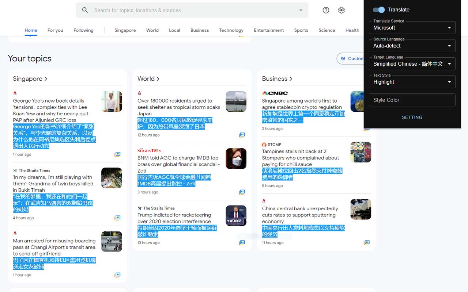
Task: Click the search magnifier icon
Action: (85, 10)
